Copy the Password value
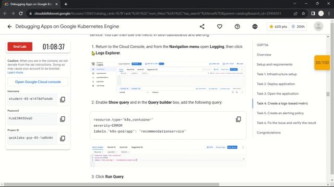 coord(63,119)
